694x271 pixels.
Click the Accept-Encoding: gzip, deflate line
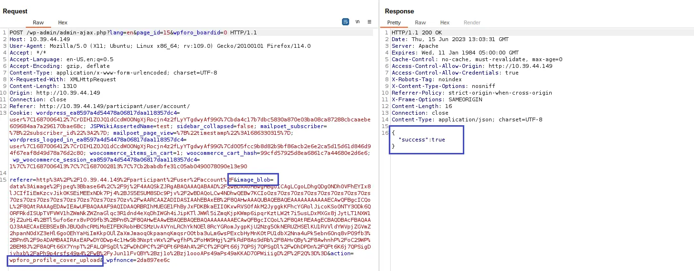click(x=60, y=66)
